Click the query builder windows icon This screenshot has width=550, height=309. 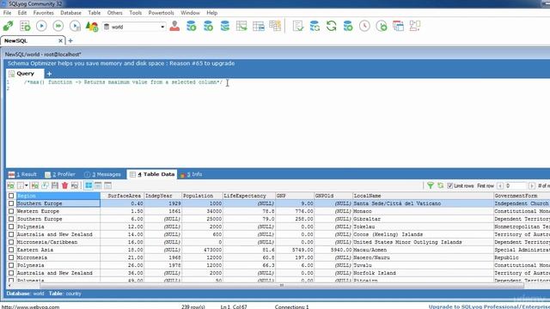[x=398, y=26]
